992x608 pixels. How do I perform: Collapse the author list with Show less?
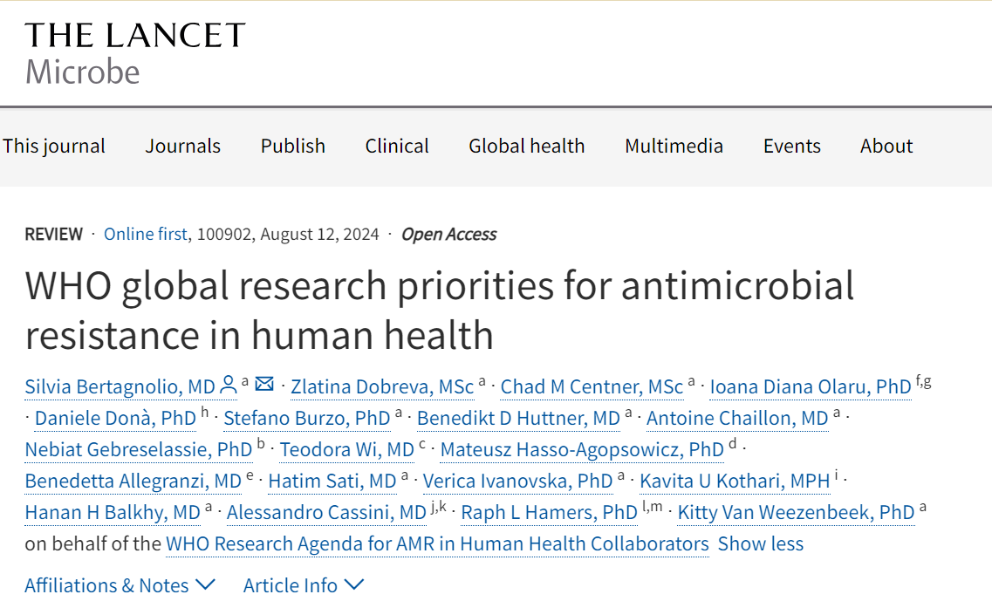[759, 543]
